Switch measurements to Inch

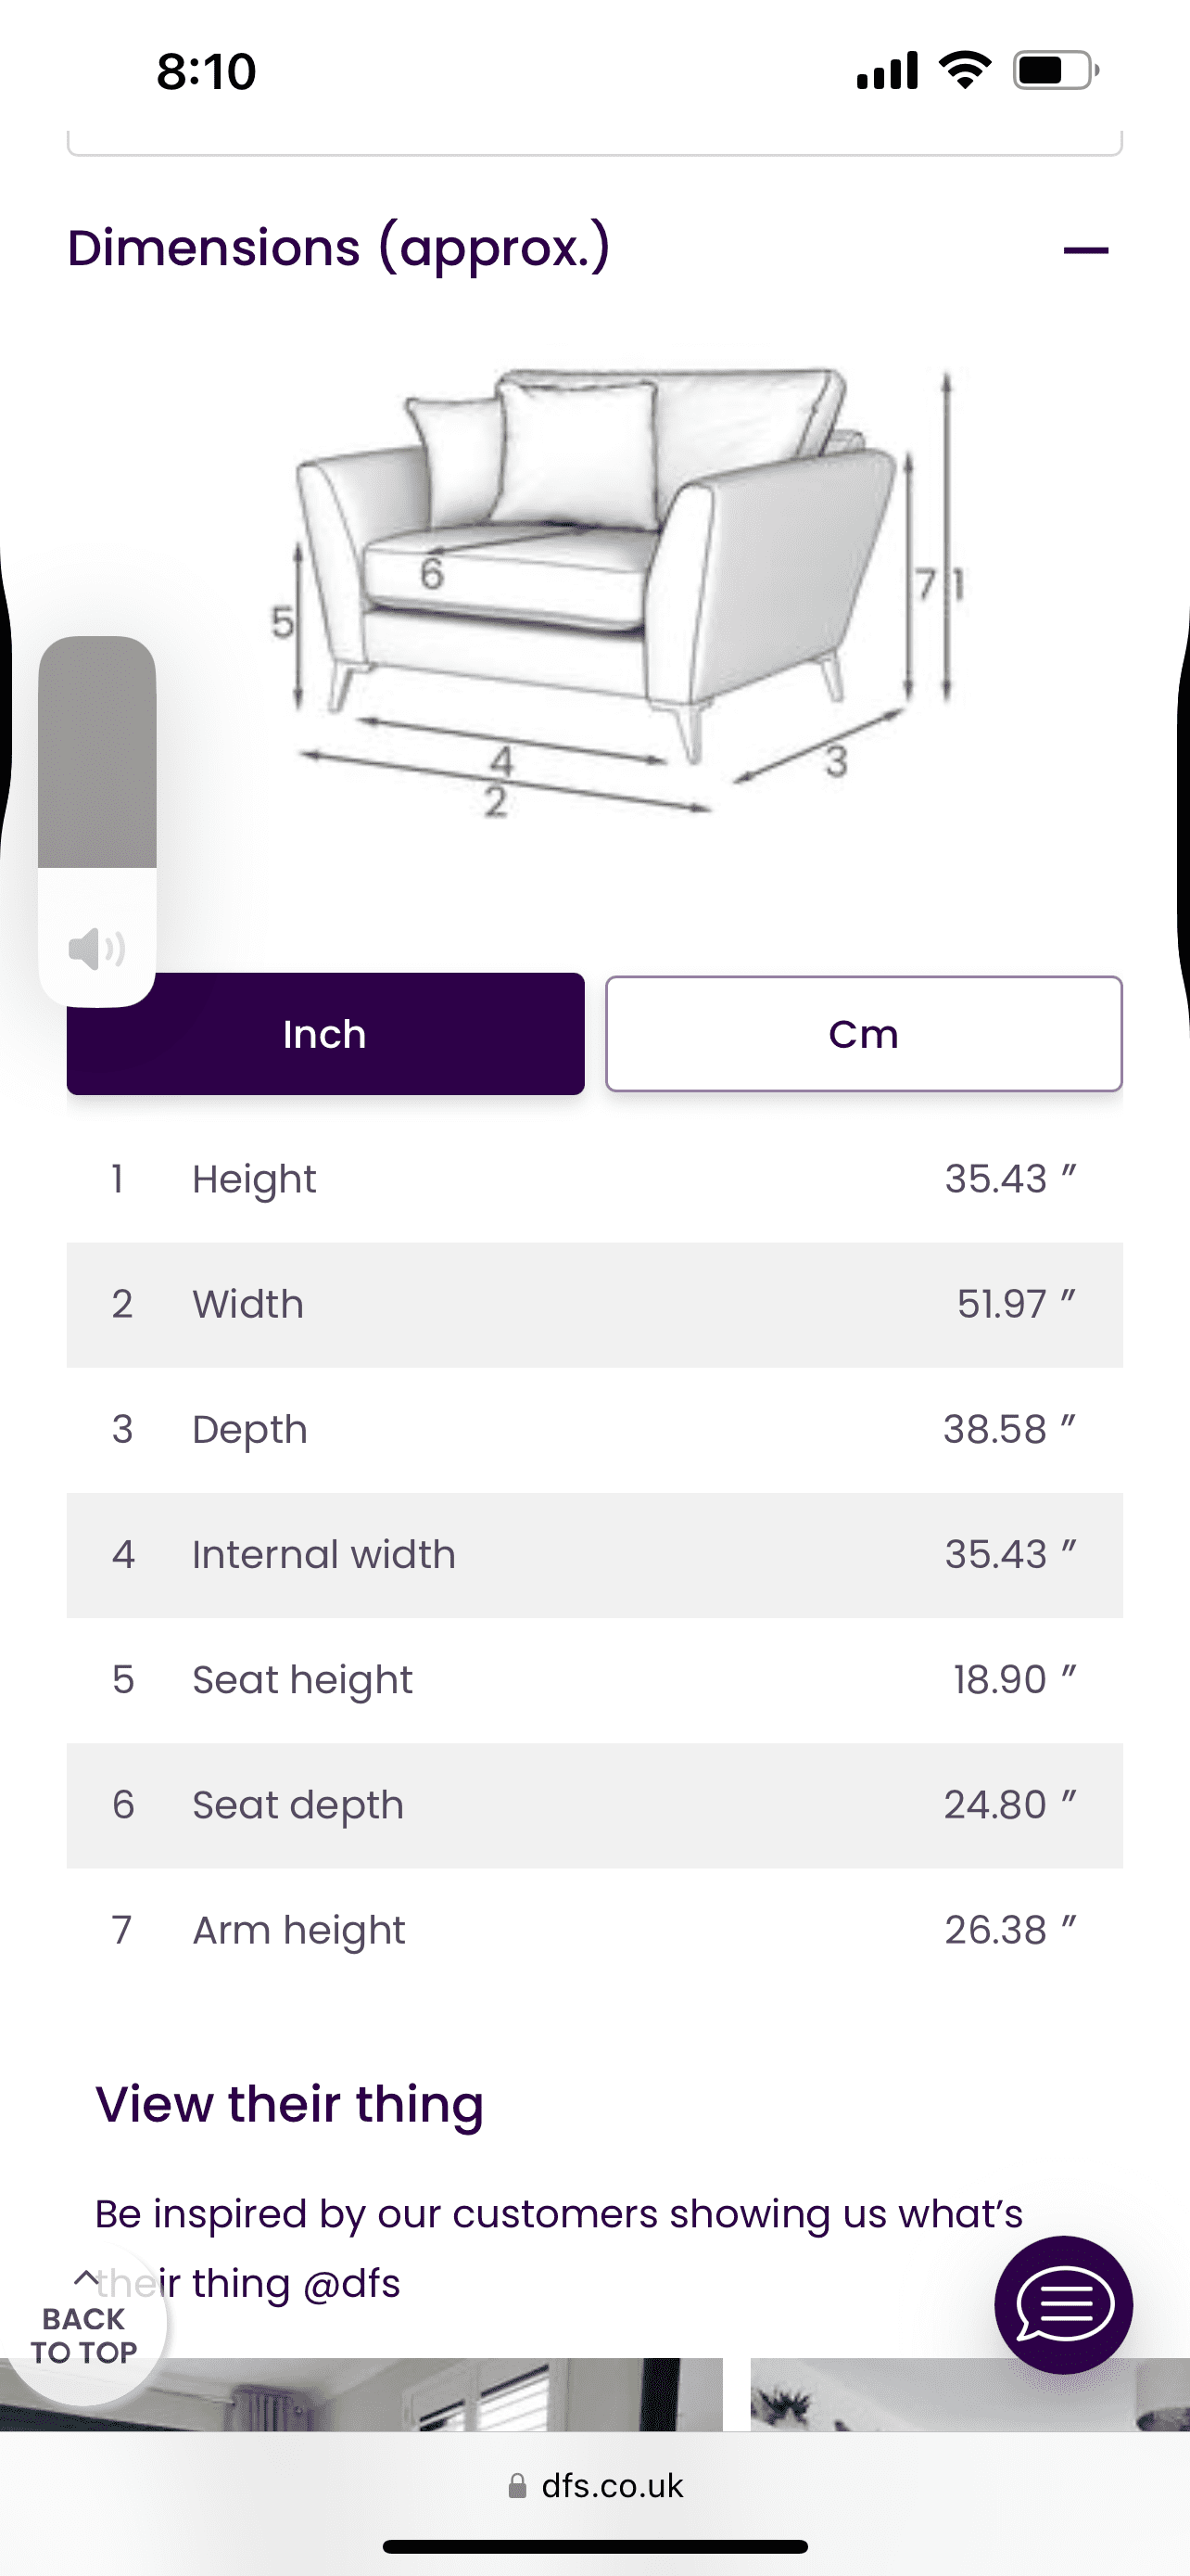coord(324,1034)
